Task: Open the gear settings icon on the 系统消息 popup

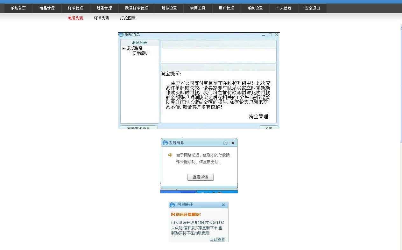Action: point(225,143)
